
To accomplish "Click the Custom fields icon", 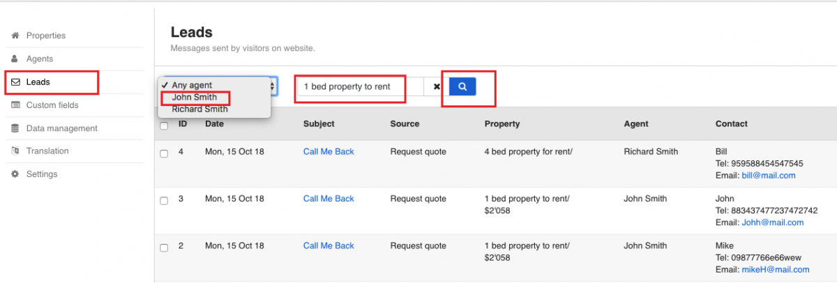I will pos(15,105).
